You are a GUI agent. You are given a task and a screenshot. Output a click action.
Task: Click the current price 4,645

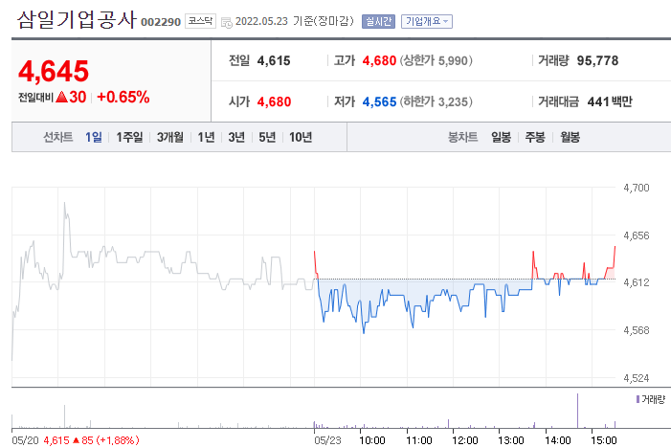(54, 71)
